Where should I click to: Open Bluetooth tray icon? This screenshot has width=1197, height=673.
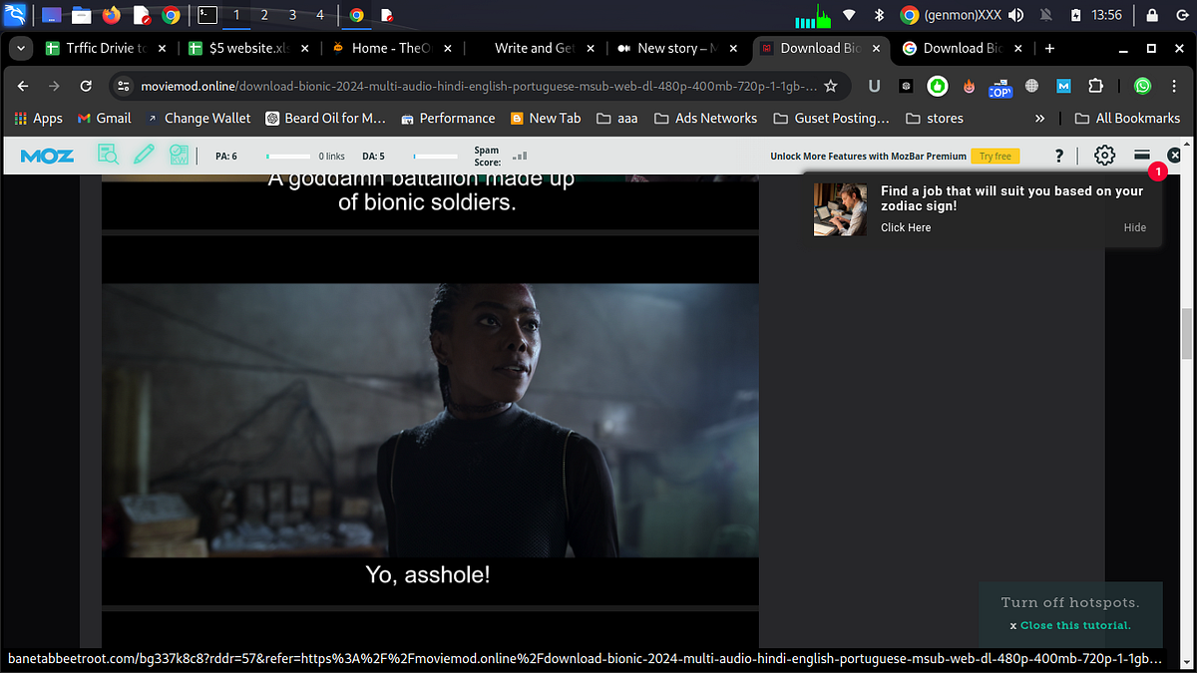(879, 15)
